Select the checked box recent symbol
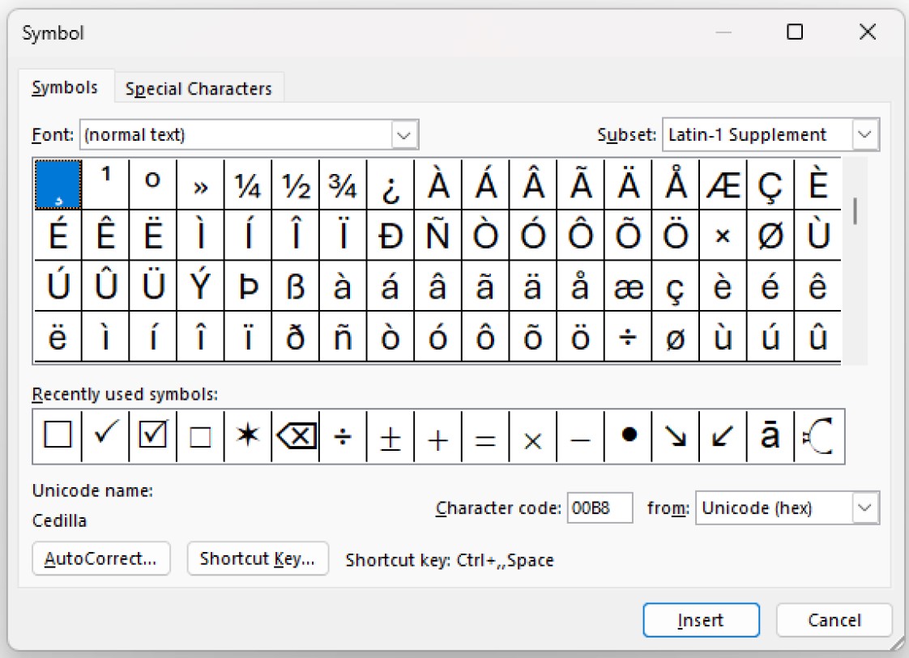 pos(152,436)
